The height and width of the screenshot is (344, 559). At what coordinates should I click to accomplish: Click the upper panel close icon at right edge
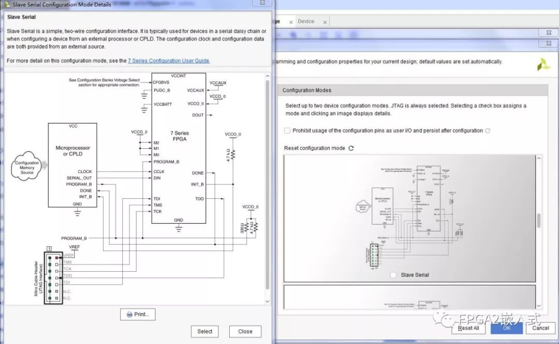click(x=549, y=33)
